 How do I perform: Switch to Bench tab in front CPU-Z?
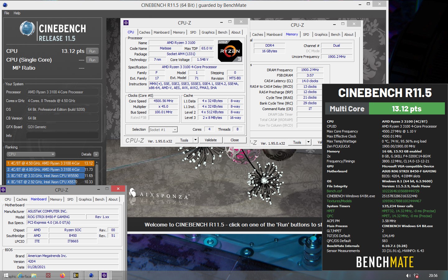222,32
